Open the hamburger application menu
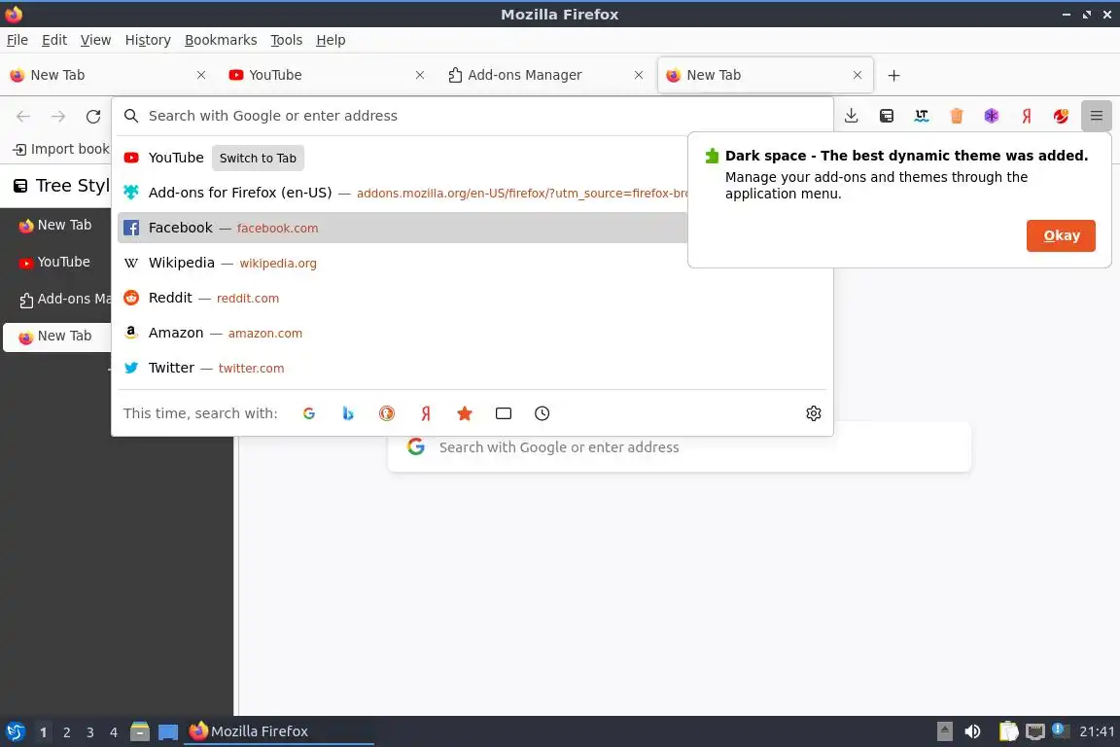Image resolution: width=1120 pixels, height=747 pixels. (x=1097, y=116)
